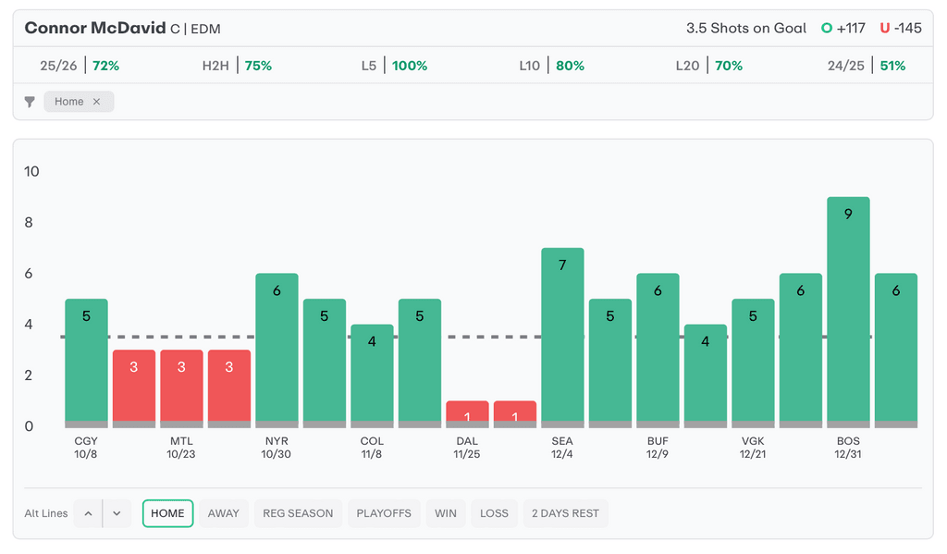The image size is (947, 554).
Task: Enable the AWAY filter
Action: click(223, 513)
